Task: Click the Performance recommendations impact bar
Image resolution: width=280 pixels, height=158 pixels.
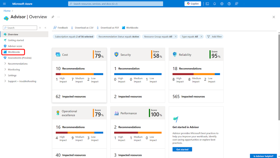Action: pyautogui.click(x=138, y=133)
